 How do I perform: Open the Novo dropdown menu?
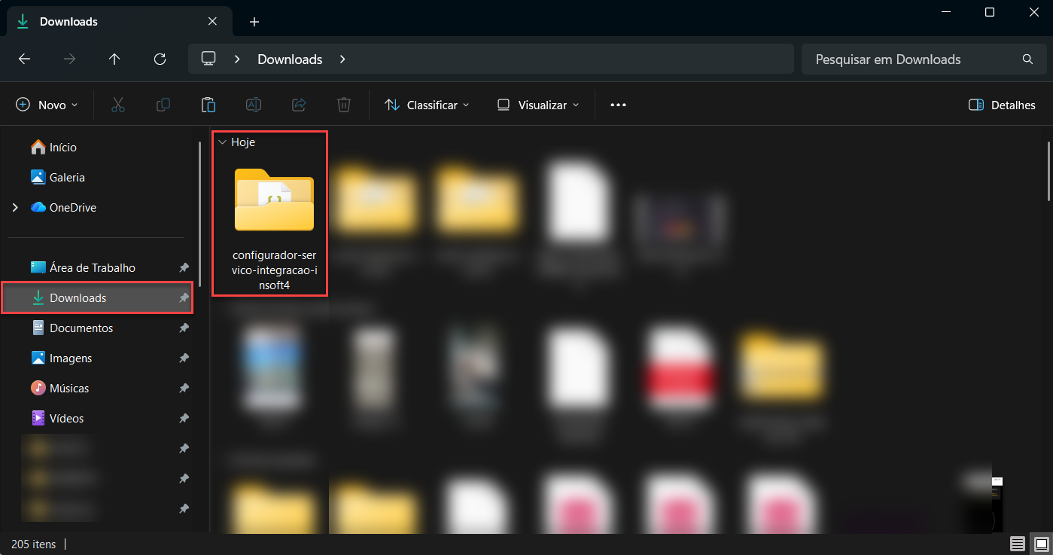(47, 105)
